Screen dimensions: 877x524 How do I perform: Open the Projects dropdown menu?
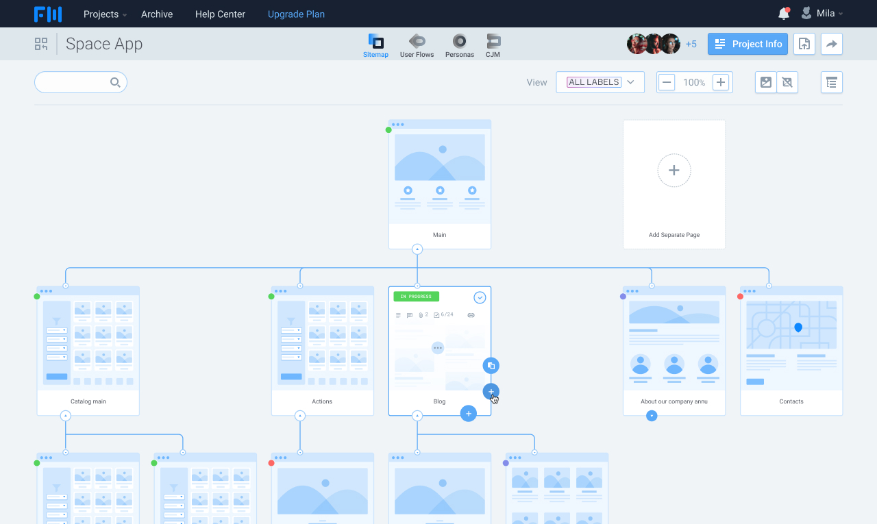tap(105, 14)
